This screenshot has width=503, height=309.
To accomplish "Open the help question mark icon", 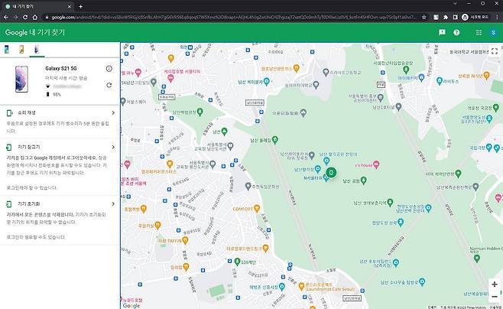I will point(457,33).
